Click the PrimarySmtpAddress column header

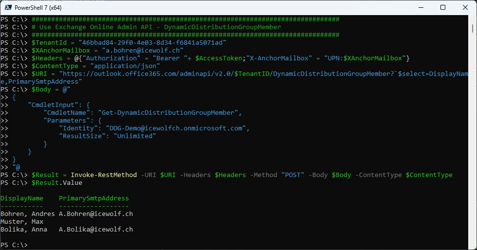click(x=94, y=198)
